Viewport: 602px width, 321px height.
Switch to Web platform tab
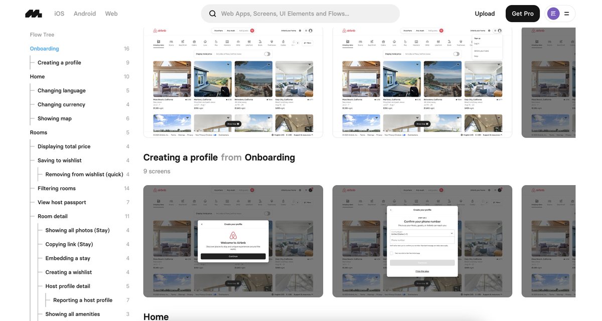pyautogui.click(x=111, y=14)
